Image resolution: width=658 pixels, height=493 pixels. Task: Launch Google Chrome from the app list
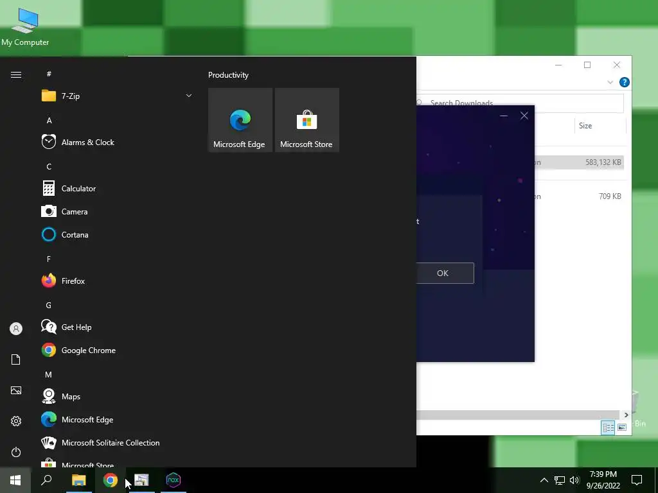coord(116,350)
